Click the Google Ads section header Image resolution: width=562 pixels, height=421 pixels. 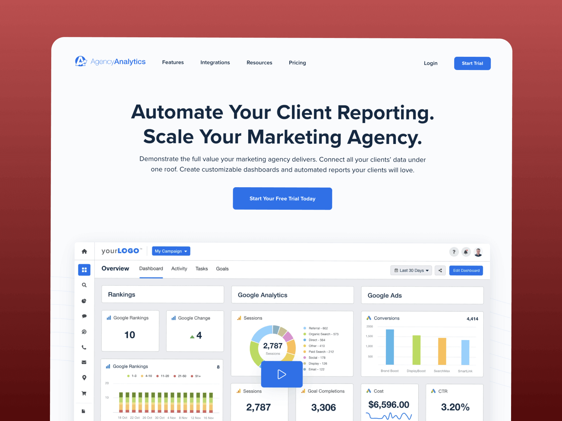pos(422,295)
